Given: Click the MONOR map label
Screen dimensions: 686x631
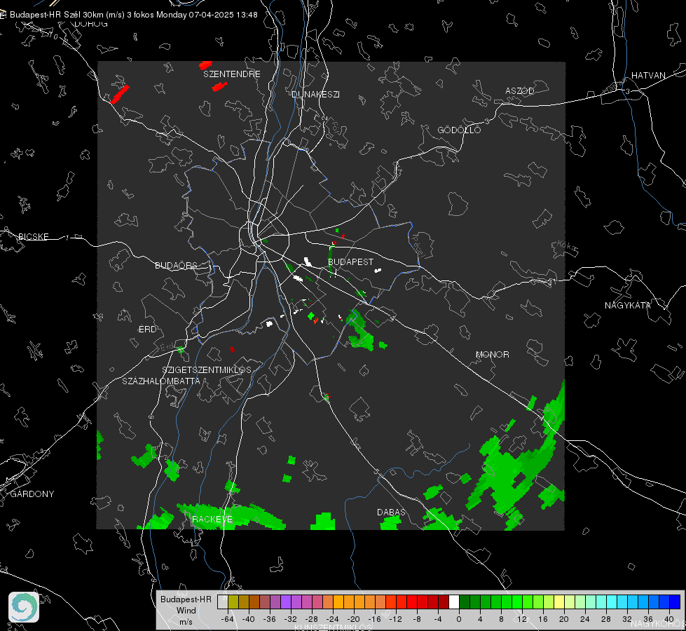Looking at the screenshot, I should click(492, 354).
